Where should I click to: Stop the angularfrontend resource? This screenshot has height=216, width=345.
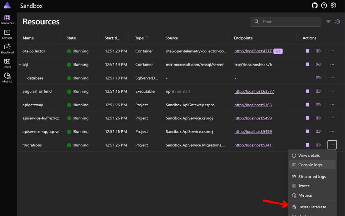(x=308, y=91)
